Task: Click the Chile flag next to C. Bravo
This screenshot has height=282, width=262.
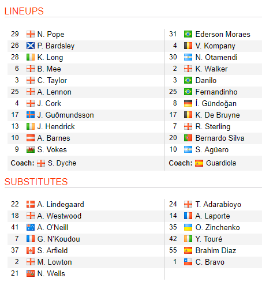Action: tap(188, 262)
